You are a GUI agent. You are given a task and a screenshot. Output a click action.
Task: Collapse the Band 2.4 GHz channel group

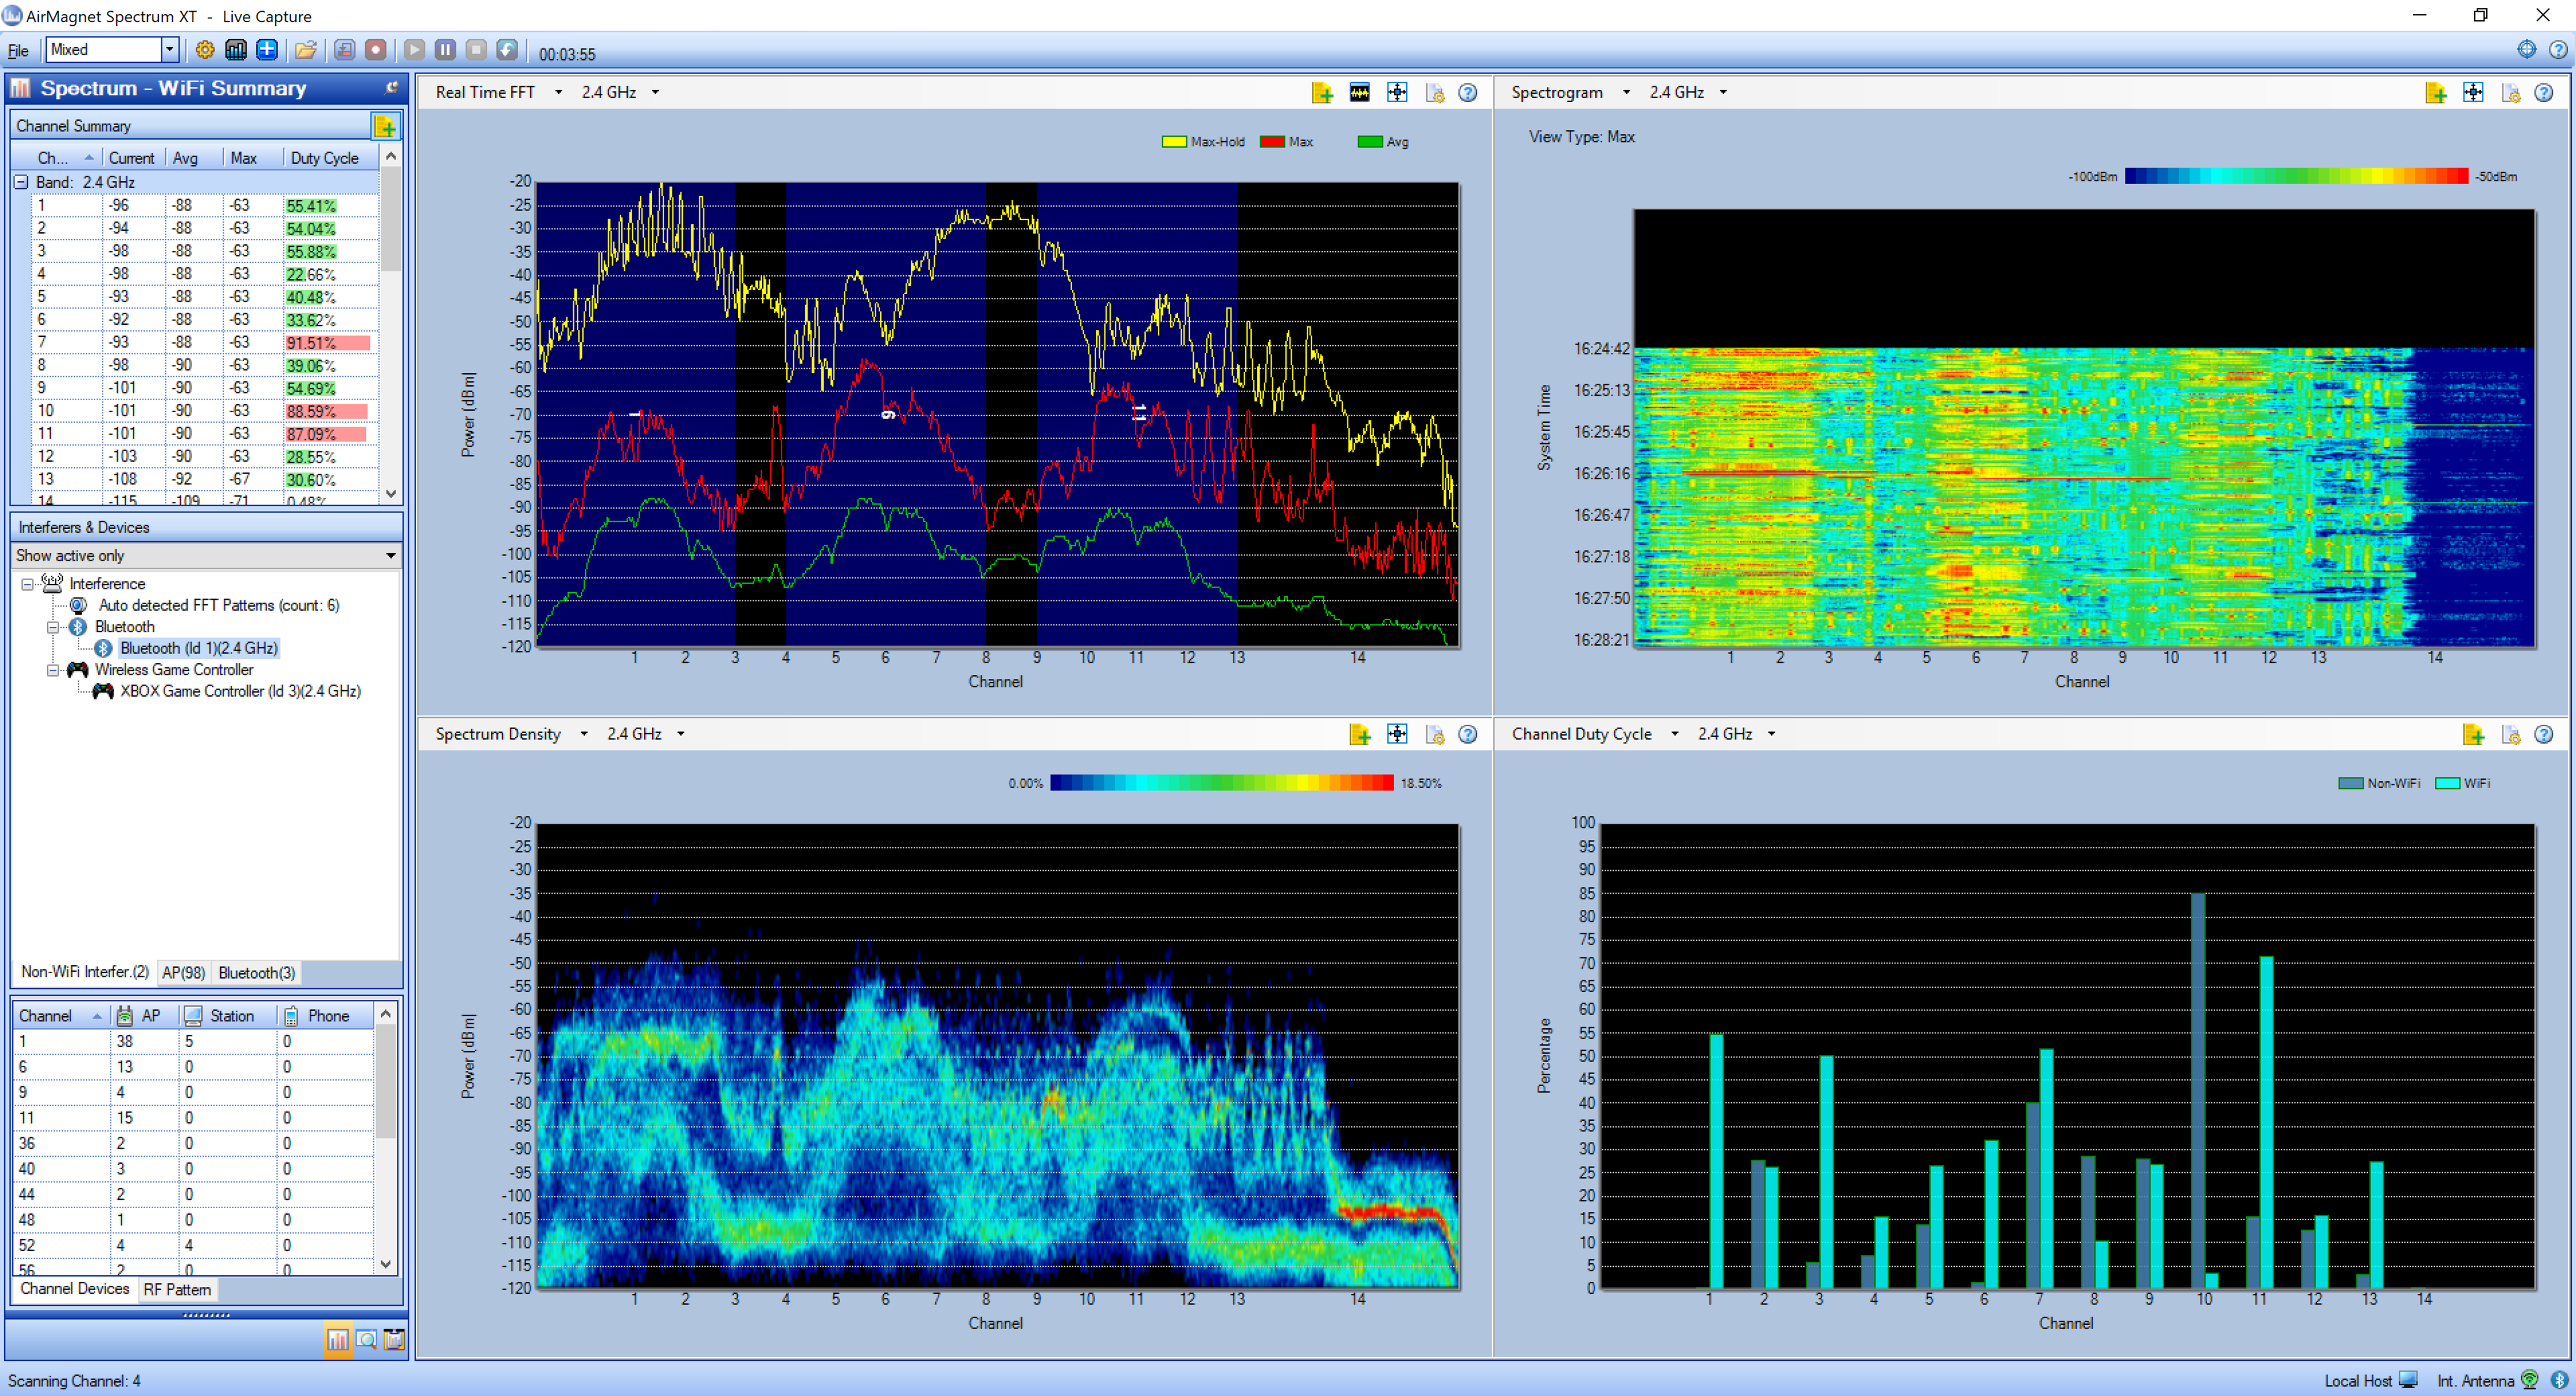coord(20,182)
